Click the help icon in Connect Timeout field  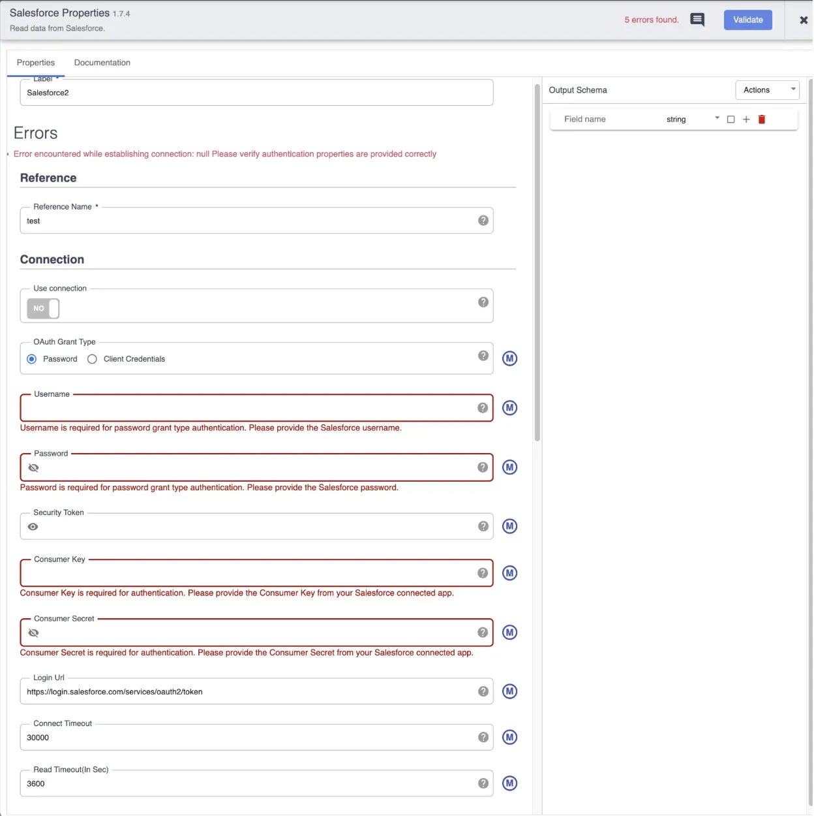[483, 737]
